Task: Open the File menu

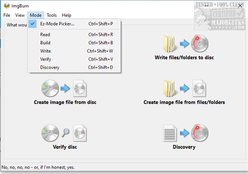Action: pos(7,15)
